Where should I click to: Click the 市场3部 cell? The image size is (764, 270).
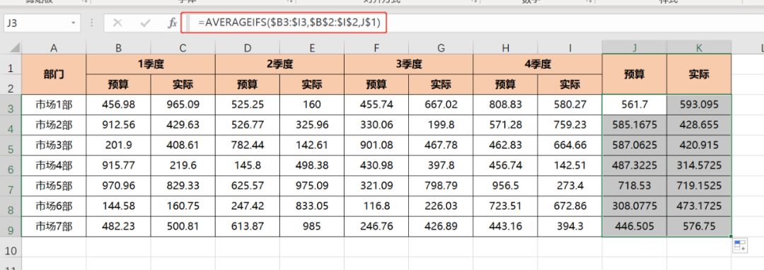click(x=54, y=145)
